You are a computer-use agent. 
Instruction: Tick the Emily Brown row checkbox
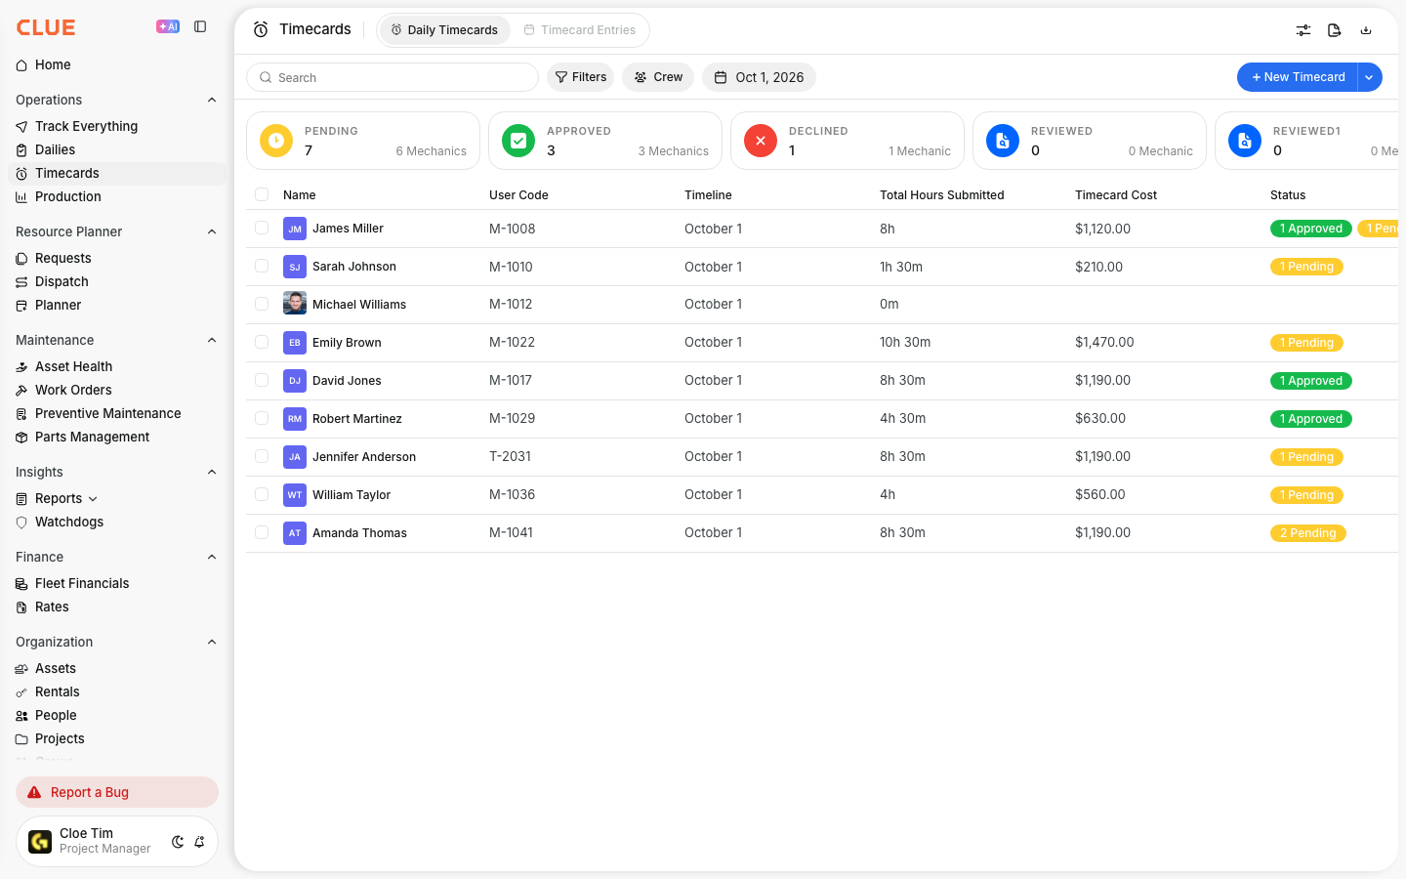pos(262,342)
